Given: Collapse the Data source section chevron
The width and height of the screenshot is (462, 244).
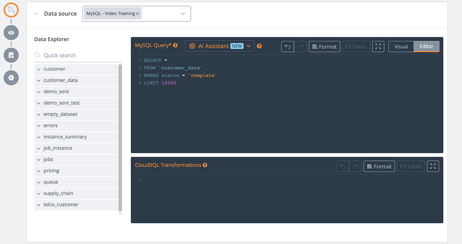Looking at the screenshot, I should click(36, 13).
